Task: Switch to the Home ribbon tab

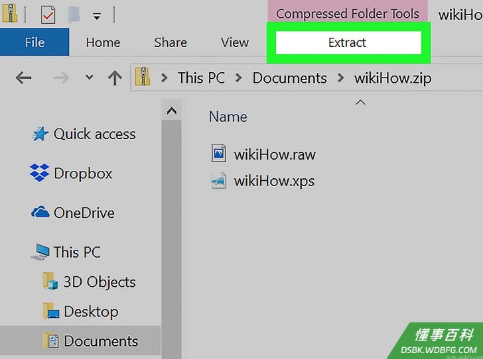Action: point(103,42)
